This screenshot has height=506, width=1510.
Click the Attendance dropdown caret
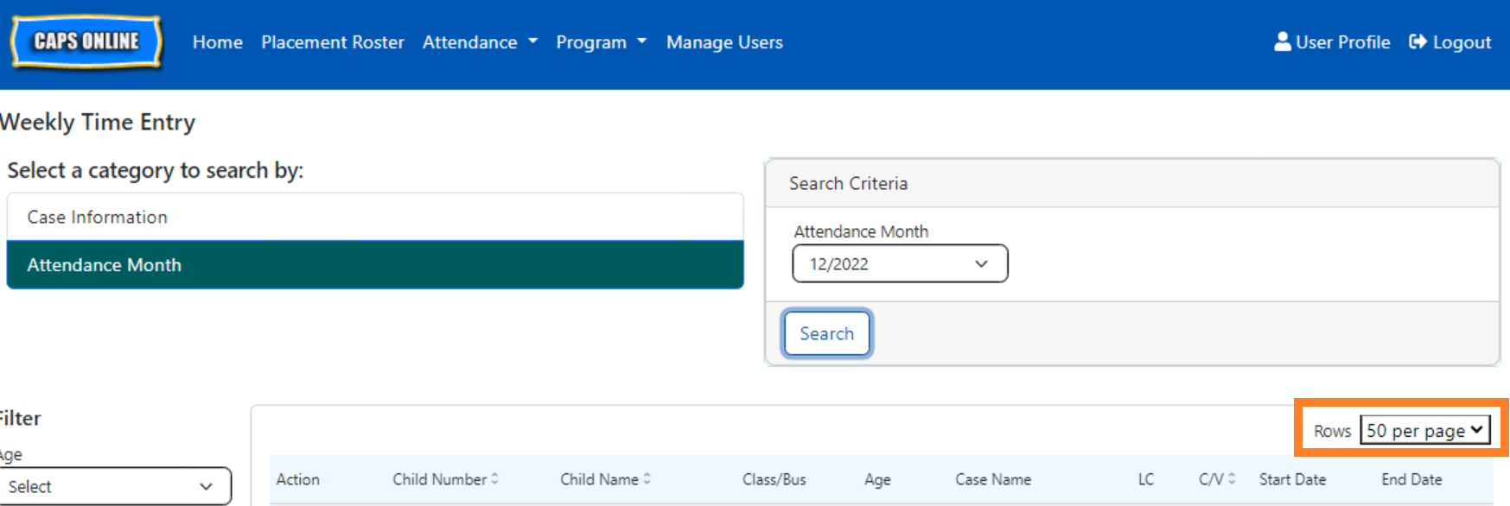click(532, 41)
